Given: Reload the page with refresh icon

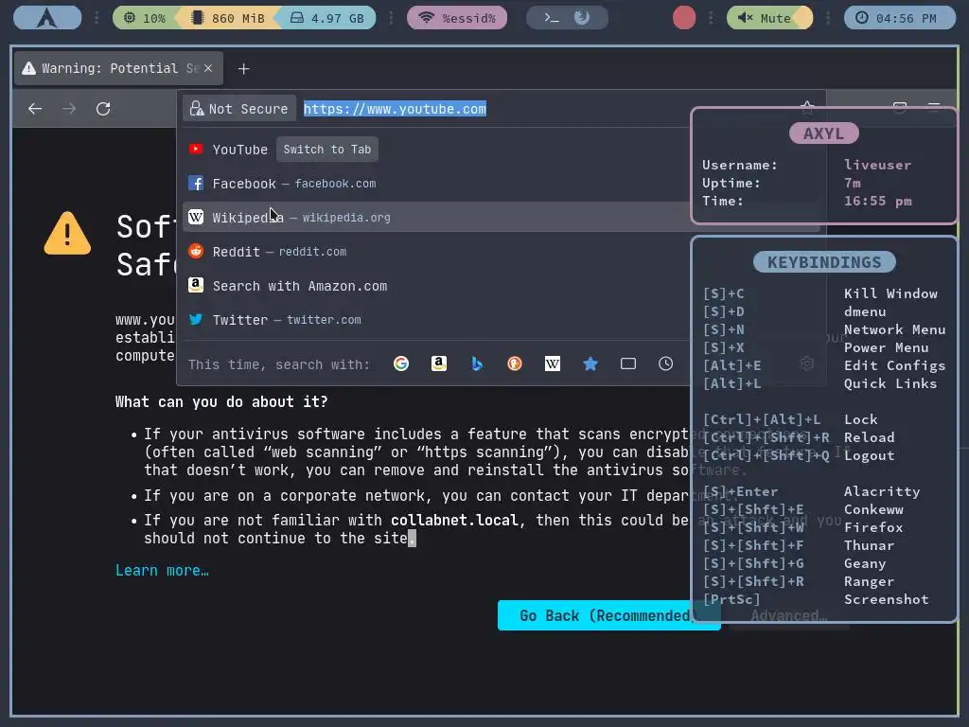Looking at the screenshot, I should [103, 109].
